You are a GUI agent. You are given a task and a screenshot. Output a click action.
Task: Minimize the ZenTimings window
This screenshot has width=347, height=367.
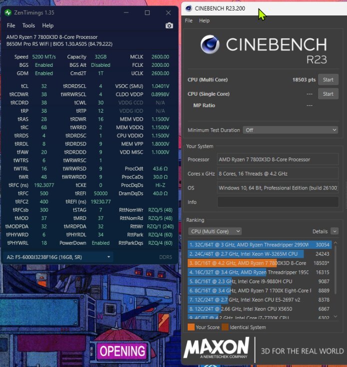coord(126,12)
